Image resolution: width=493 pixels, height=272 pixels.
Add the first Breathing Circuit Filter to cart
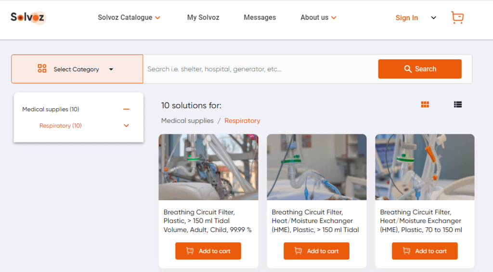[x=208, y=251]
